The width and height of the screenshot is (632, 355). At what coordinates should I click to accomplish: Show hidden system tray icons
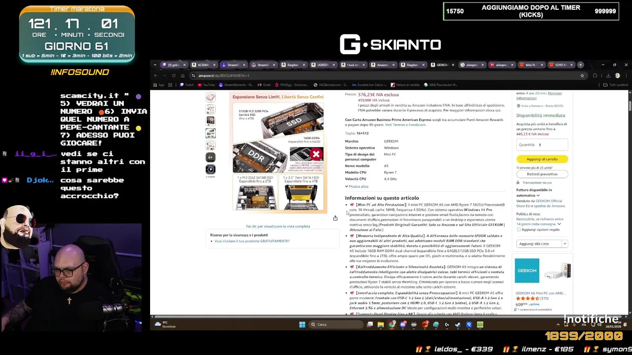pyautogui.click(x=558, y=324)
